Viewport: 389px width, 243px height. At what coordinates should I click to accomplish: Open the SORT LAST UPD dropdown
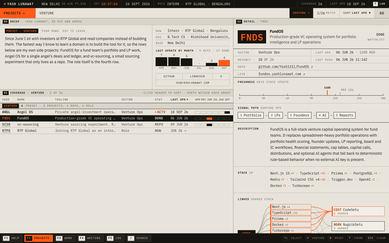357,13
